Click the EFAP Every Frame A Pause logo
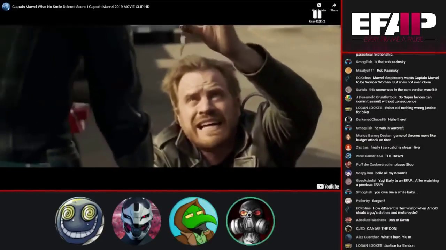The height and width of the screenshot is (250, 446). click(394, 27)
